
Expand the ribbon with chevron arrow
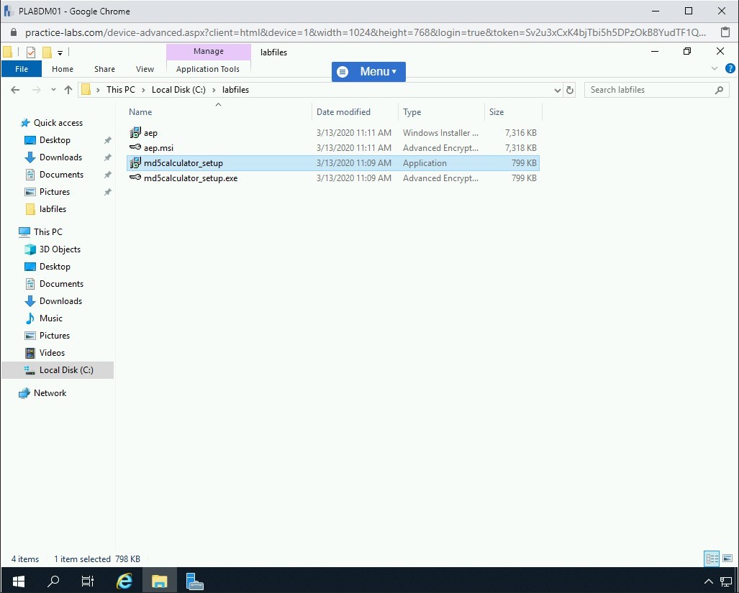click(715, 69)
